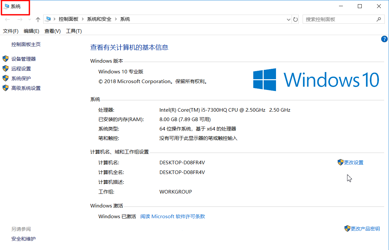Close the 系统 window
Viewport: 389px width, 250px height.
[379, 6]
